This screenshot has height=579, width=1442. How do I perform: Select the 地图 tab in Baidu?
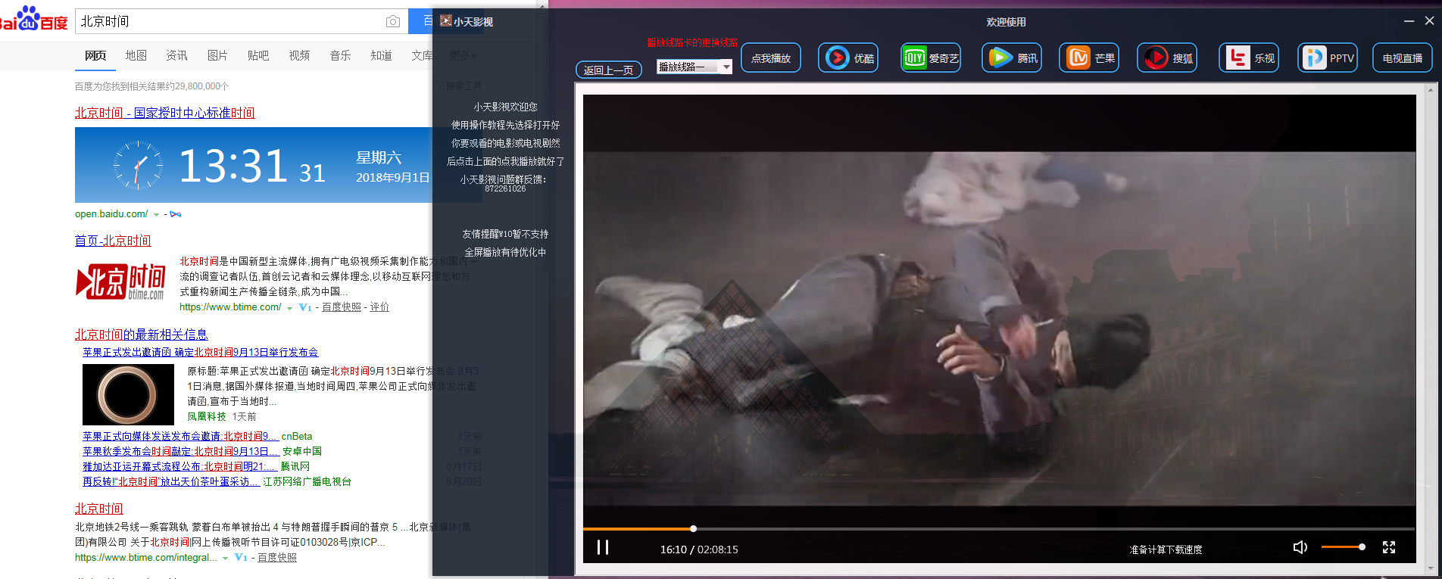point(136,55)
